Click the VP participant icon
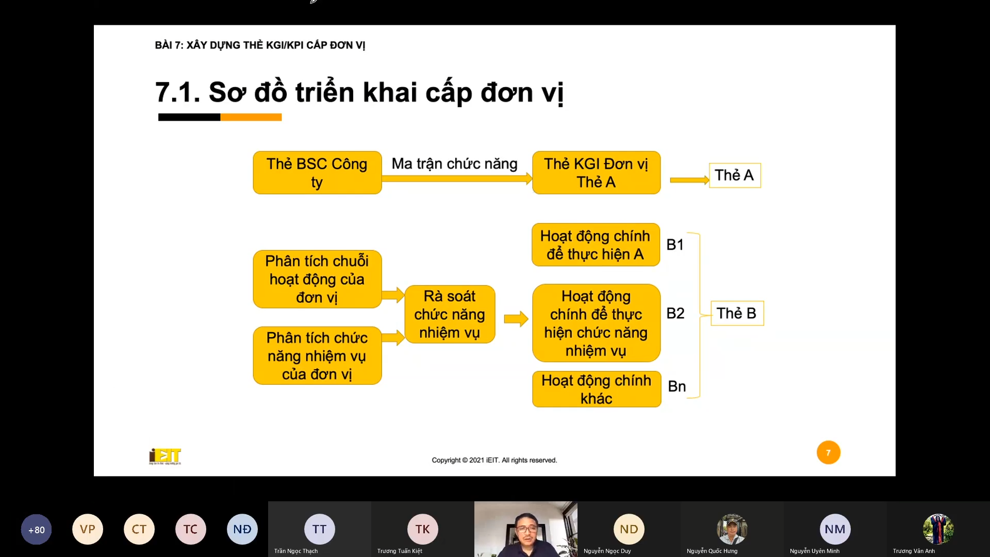Viewport: 990px width, 557px height. tap(87, 529)
